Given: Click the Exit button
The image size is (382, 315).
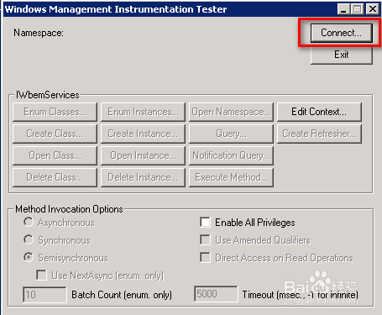Looking at the screenshot, I should (342, 55).
